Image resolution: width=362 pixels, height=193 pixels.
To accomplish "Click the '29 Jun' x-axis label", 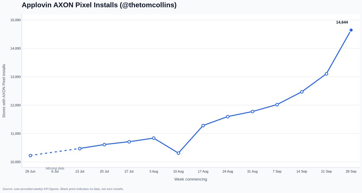I will [30, 172].
